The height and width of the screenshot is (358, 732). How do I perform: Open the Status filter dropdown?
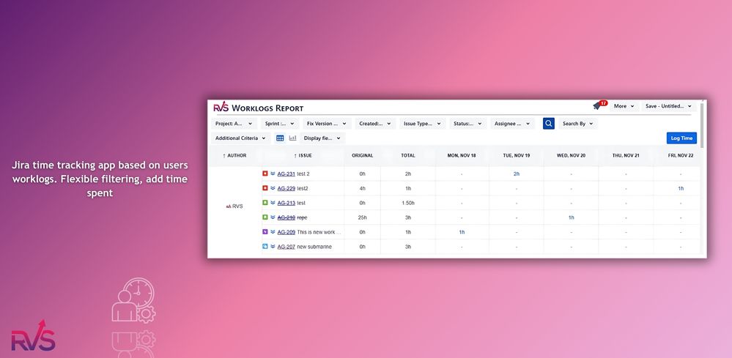click(x=467, y=124)
